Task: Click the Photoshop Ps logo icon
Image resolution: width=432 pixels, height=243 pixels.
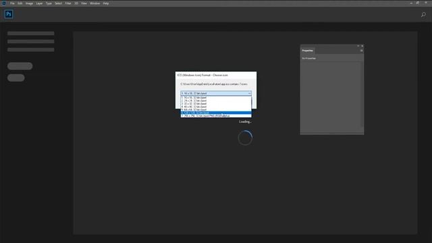Action: click(9, 14)
